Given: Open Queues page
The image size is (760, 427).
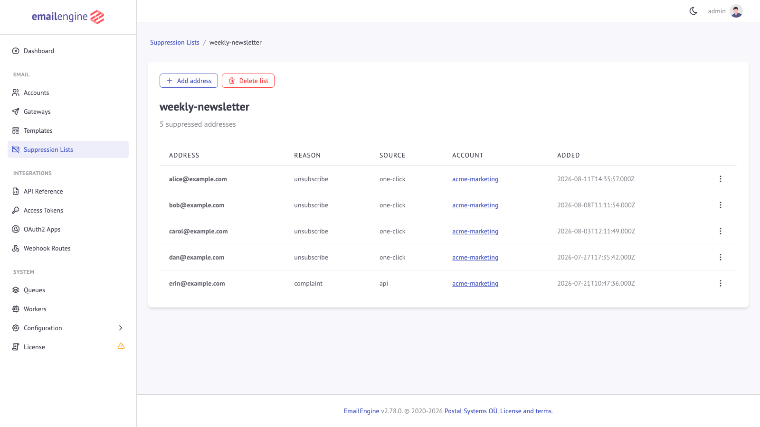Looking at the screenshot, I should click(68, 290).
